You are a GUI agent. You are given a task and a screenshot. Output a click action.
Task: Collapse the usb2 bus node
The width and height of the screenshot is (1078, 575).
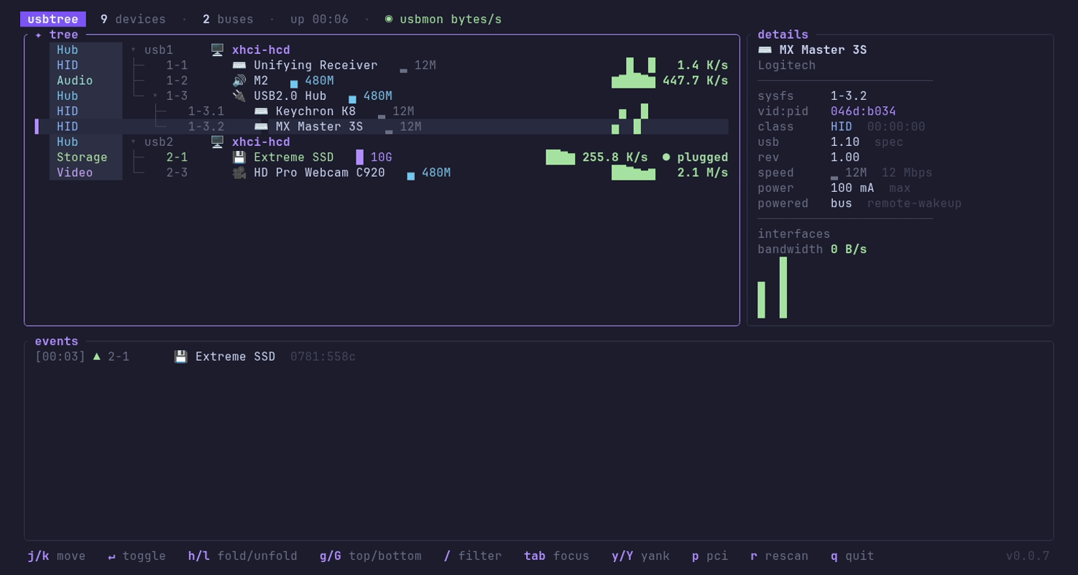pyautogui.click(x=133, y=142)
